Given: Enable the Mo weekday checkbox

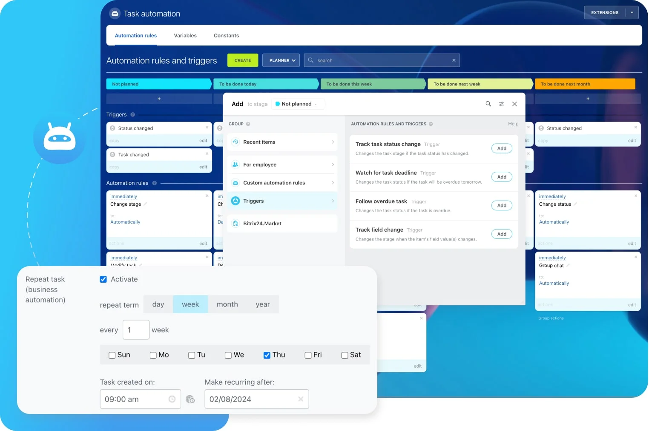Looking at the screenshot, I should (x=152, y=355).
